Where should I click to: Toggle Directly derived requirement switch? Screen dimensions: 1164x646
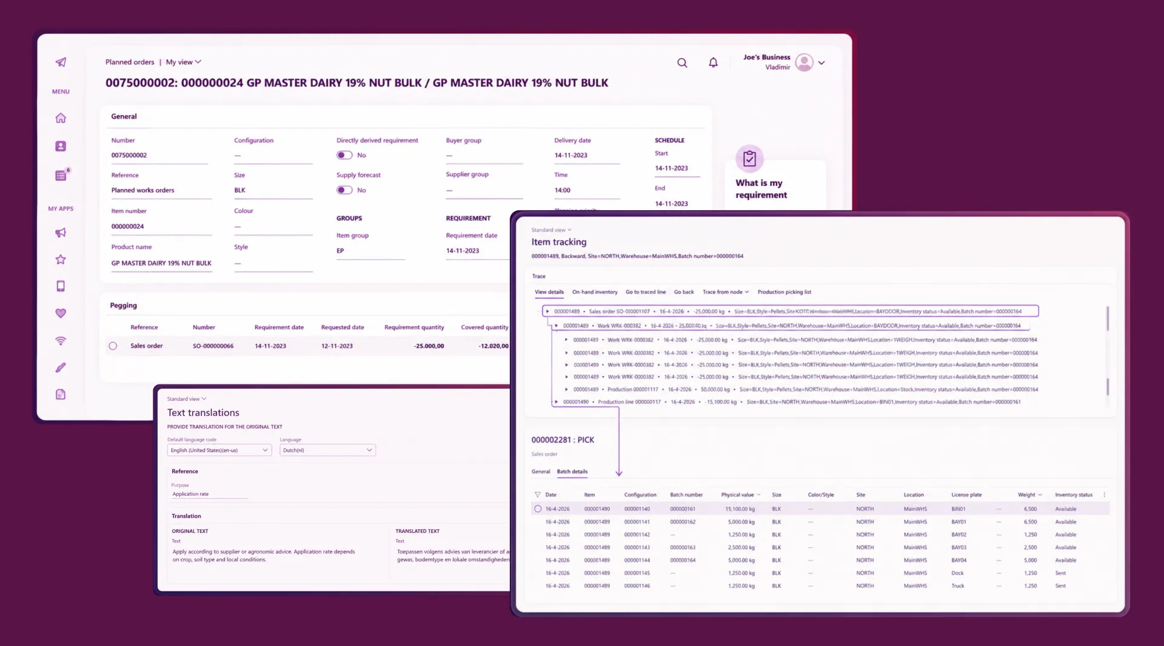pos(344,155)
